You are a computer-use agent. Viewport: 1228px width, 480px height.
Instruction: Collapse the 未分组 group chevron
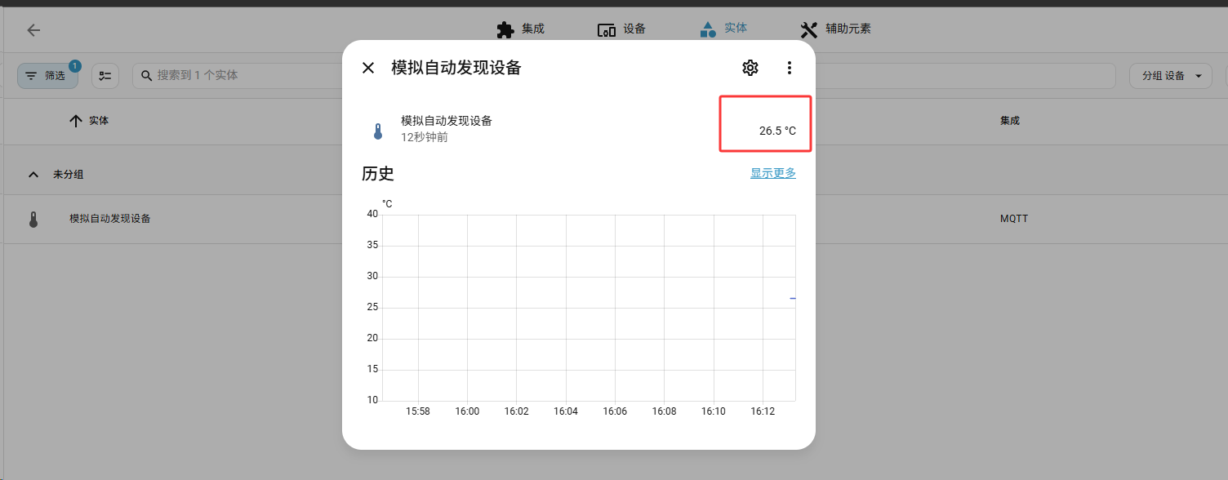(x=33, y=175)
